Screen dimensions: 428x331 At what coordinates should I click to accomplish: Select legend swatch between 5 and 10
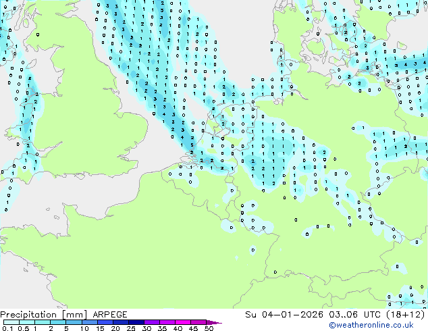point(74,322)
